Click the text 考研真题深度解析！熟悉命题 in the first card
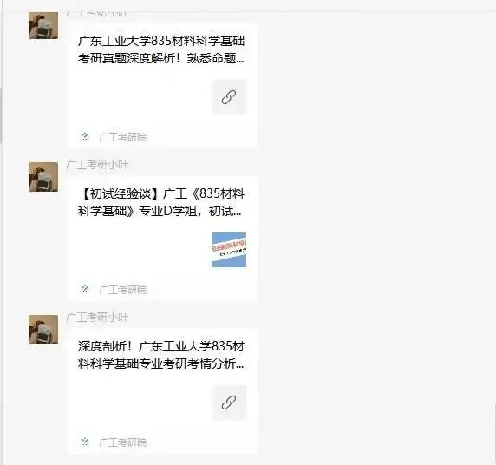496x465 pixels. [x=157, y=58]
